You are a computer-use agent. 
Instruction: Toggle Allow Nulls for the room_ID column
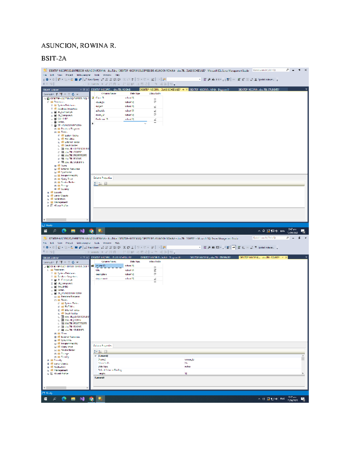click(155, 115)
